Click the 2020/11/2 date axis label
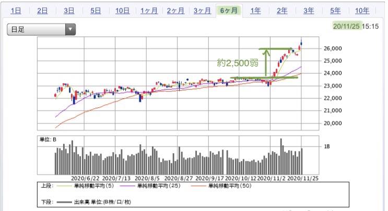This screenshot has width=388, height=211. coord(272,178)
